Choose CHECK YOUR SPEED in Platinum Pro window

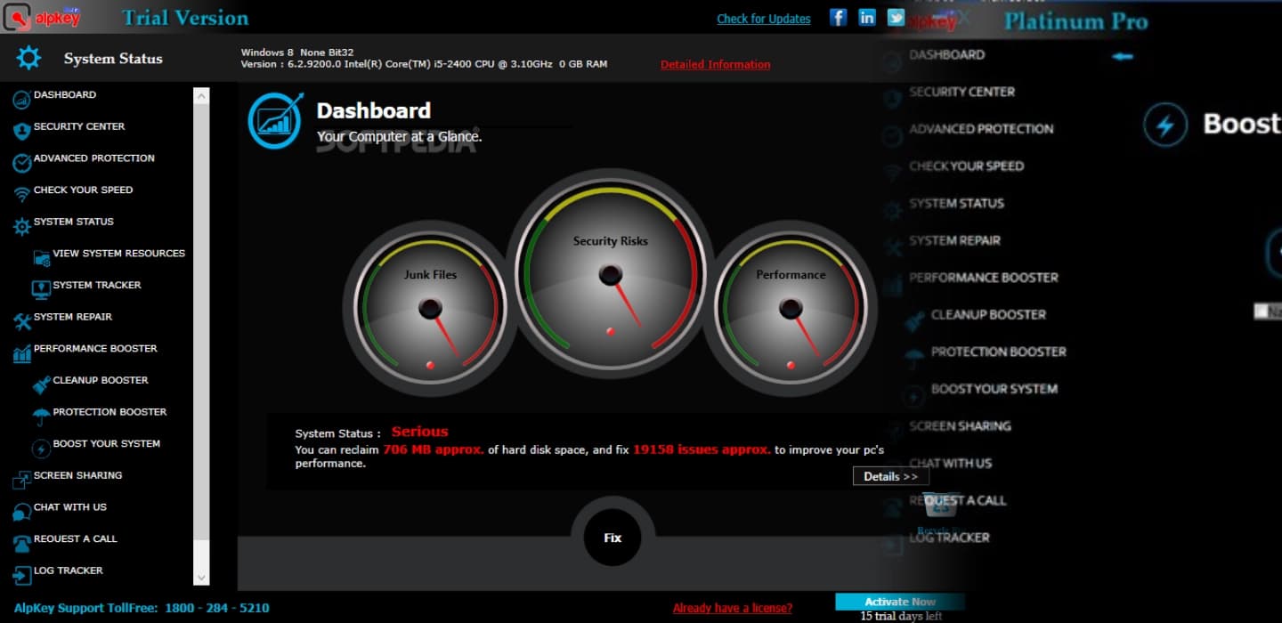tap(967, 166)
